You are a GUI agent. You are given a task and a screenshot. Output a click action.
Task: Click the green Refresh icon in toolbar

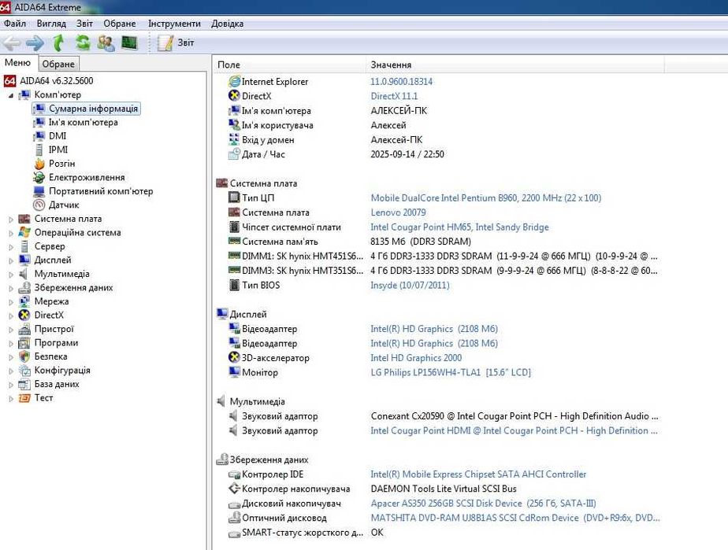[83, 43]
